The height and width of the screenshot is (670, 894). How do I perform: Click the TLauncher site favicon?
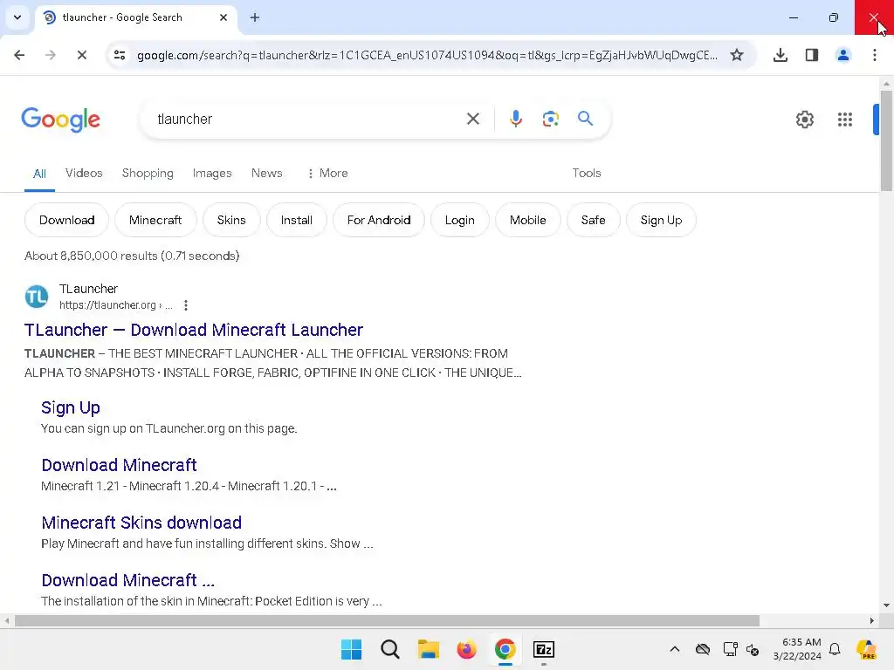point(37,297)
